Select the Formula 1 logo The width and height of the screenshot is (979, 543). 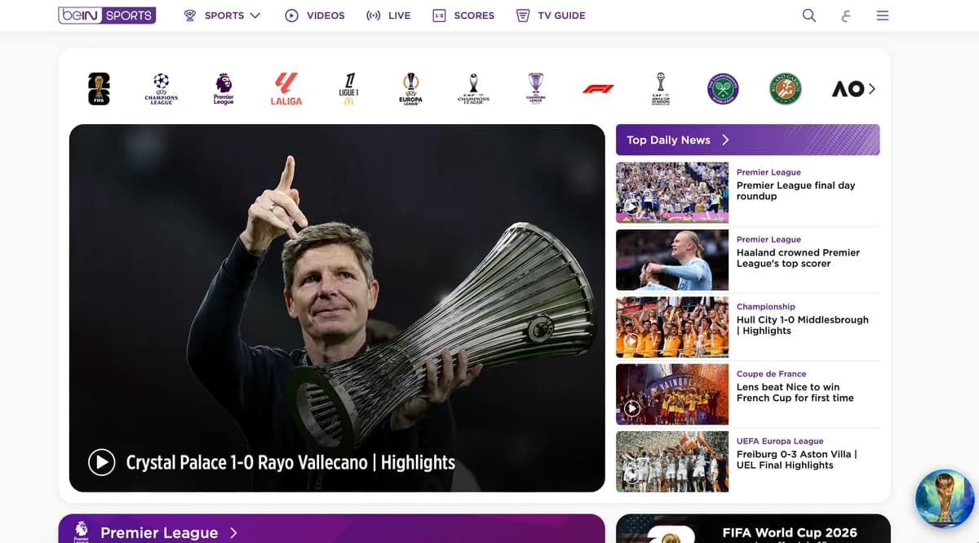[598, 88]
